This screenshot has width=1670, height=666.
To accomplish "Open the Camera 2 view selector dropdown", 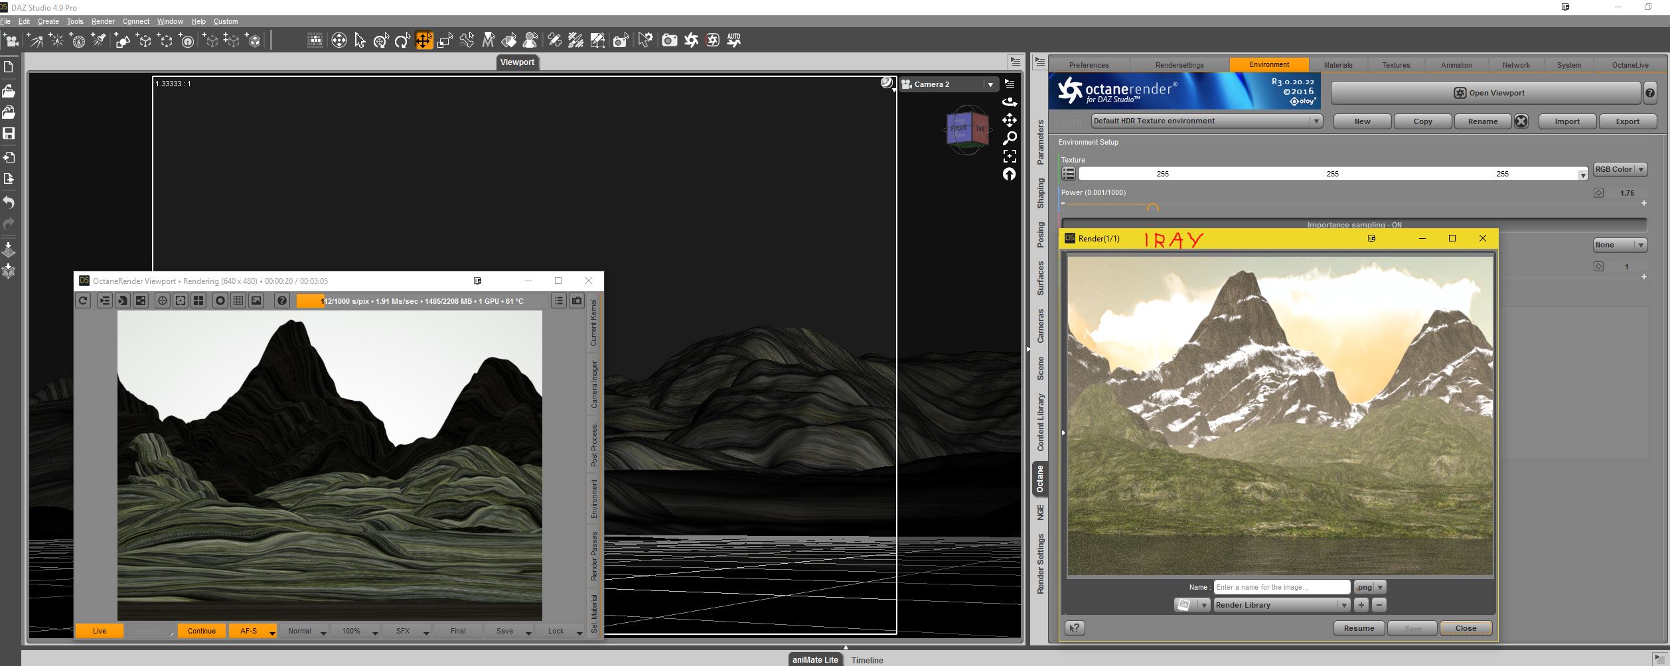I will (x=949, y=84).
